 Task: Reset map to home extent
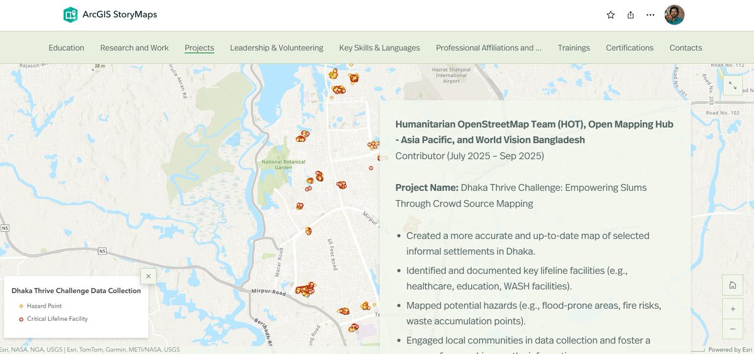[x=733, y=285]
